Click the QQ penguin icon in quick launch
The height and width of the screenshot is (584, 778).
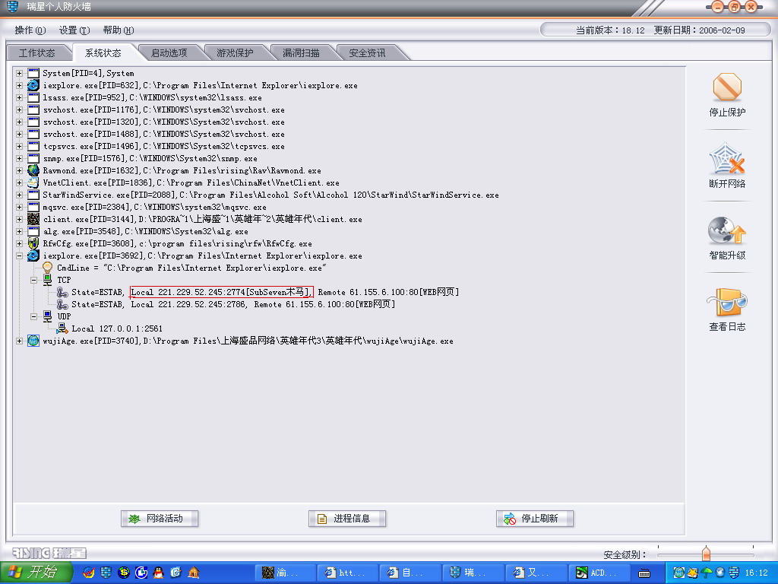158,573
